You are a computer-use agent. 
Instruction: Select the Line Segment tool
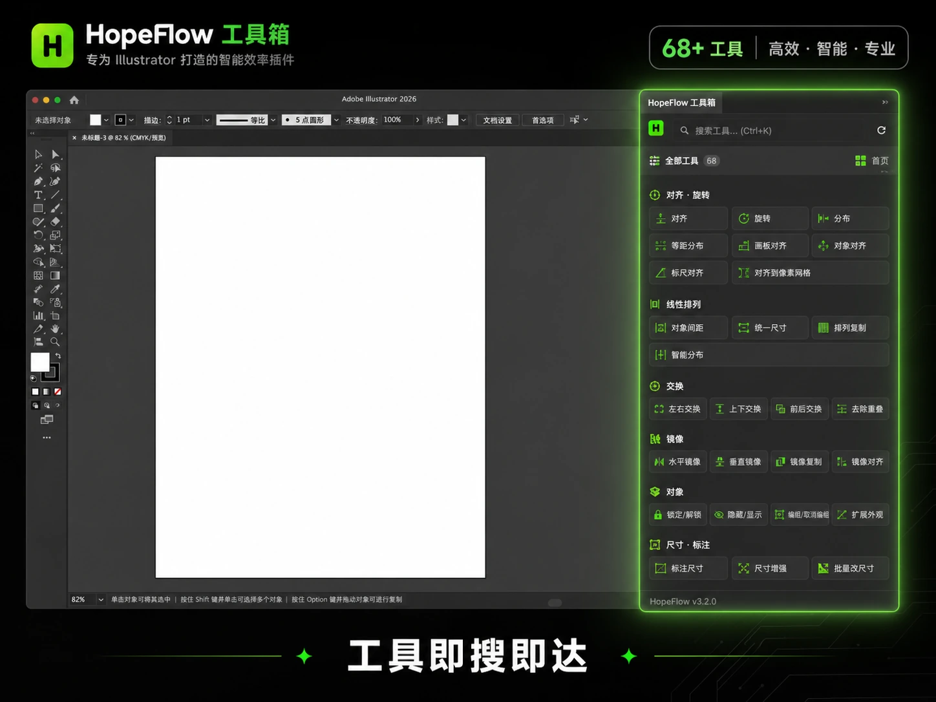click(x=56, y=195)
